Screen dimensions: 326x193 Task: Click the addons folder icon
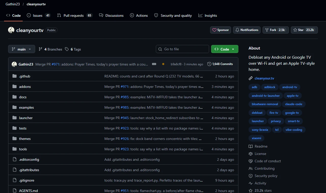click(x=14, y=87)
